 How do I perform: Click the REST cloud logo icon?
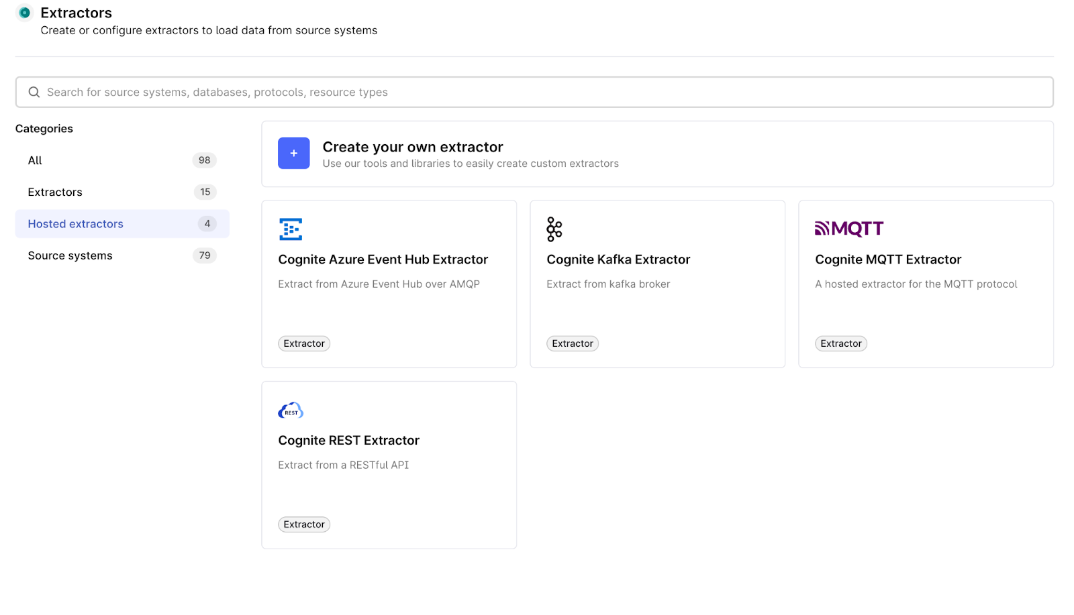[291, 410]
